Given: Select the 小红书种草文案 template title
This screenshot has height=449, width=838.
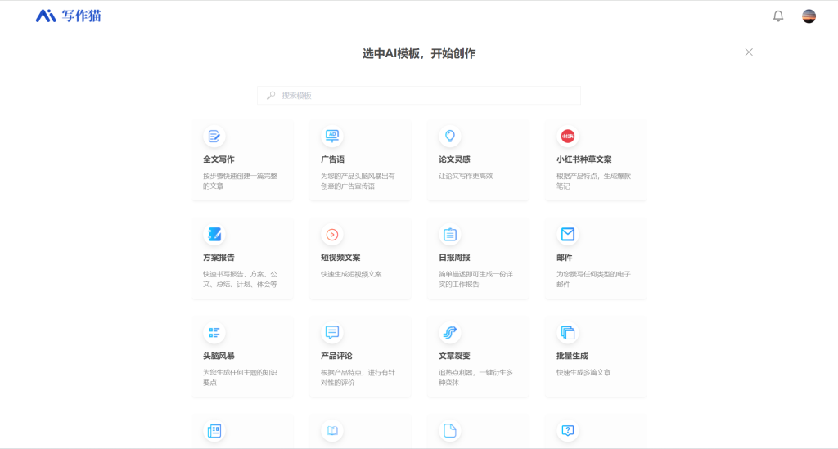Looking at the screenshot, I should (583, 159).
